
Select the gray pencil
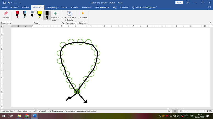[32, 14]
